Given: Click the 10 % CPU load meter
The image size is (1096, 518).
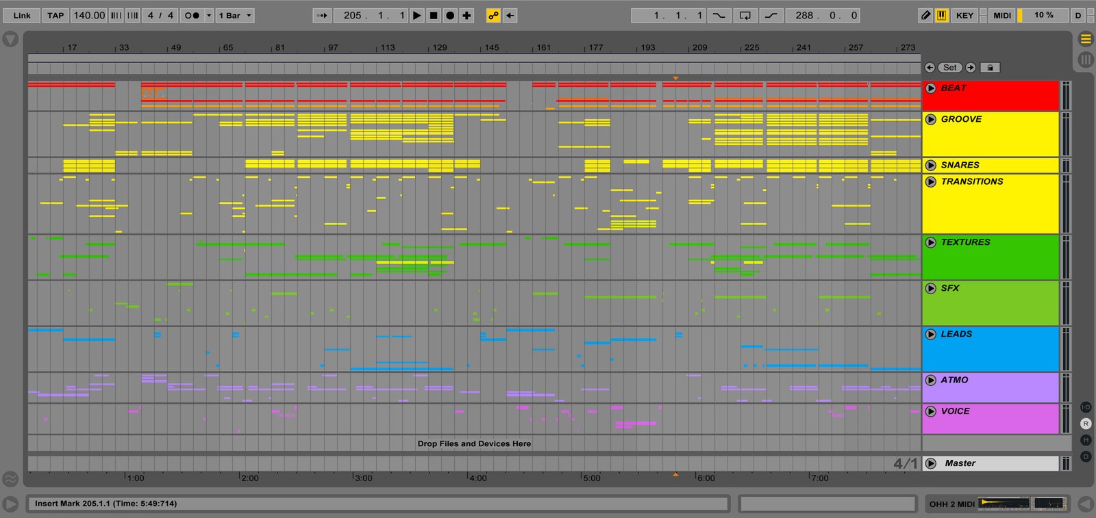Looking at the screenshot, I should [1043, 15].
